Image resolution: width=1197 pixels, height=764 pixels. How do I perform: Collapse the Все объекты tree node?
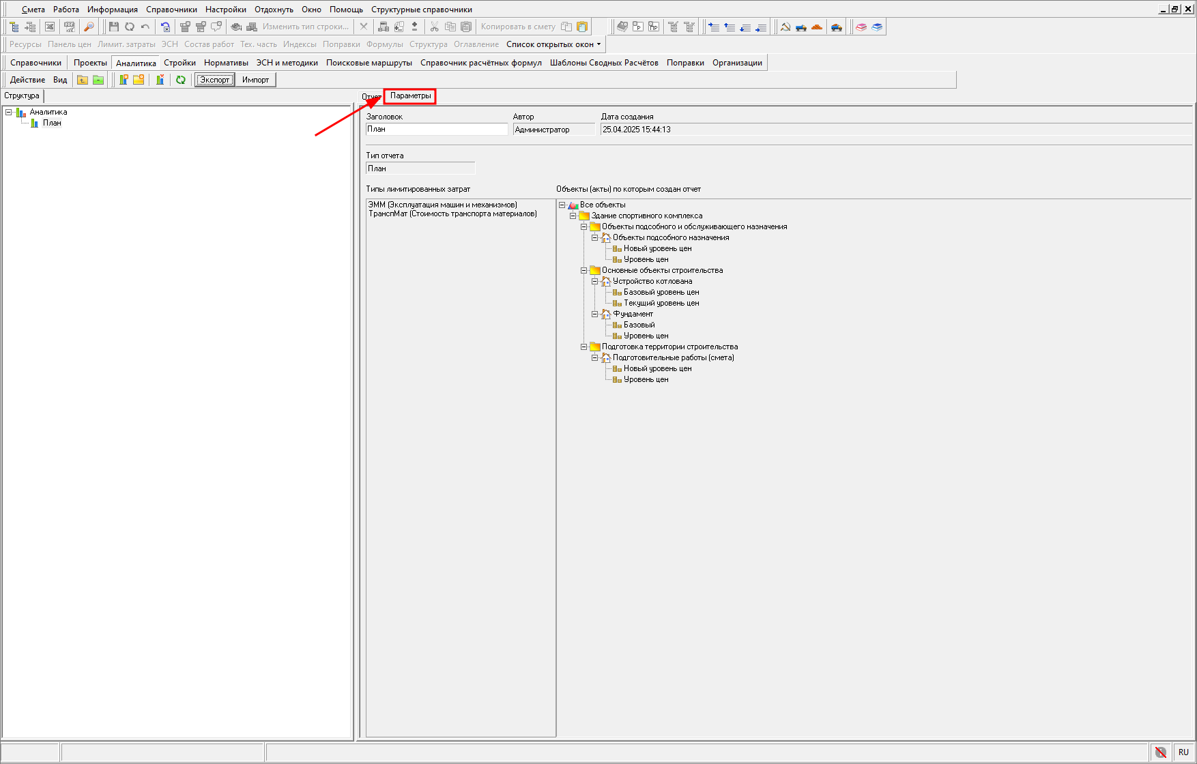point(562,205)
